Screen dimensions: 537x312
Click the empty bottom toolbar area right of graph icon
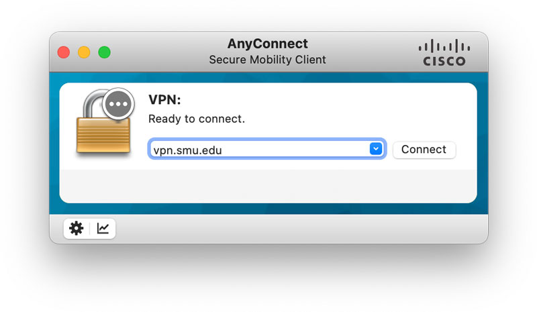click(x=302, y=229)
